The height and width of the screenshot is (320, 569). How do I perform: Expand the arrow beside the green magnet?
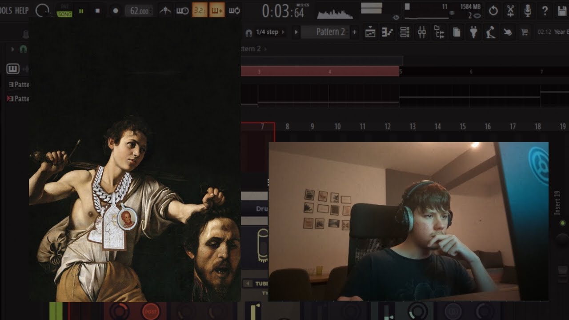pos(12,49)
